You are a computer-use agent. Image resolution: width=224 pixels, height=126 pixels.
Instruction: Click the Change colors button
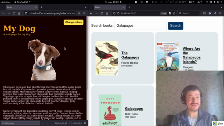pos(73,22)
